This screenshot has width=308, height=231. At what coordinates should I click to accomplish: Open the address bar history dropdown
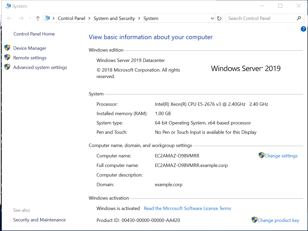click(212, 18)
